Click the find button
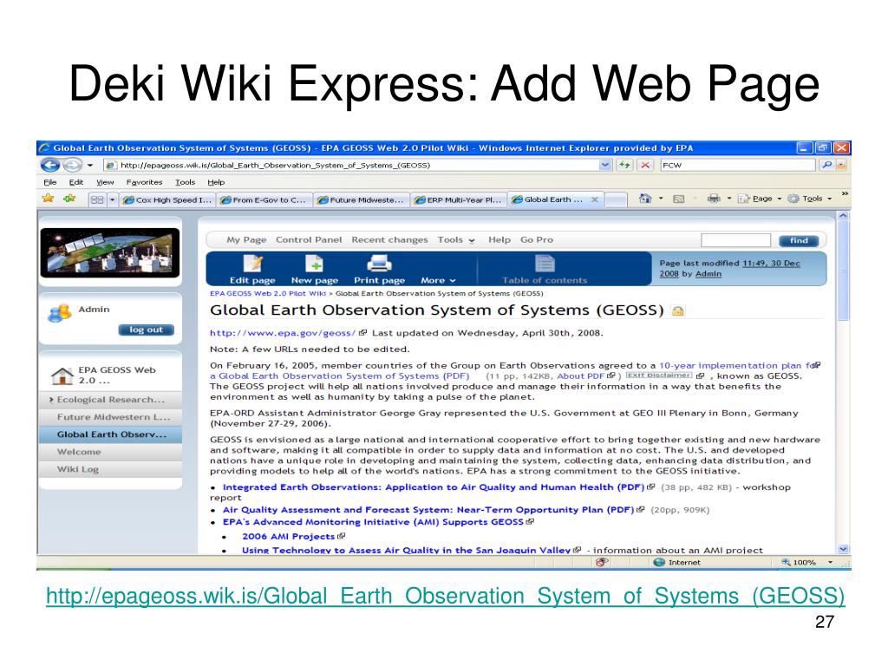 pyautogui.click(x=799, y=240)
